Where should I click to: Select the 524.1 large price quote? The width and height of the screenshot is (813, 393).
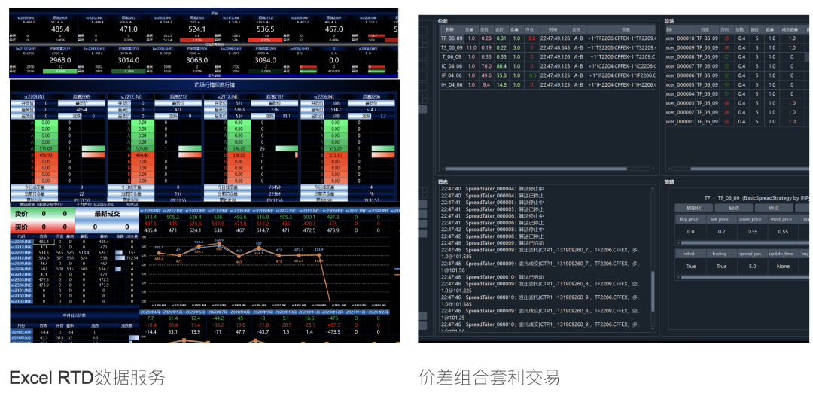click(x=198, y=29)
